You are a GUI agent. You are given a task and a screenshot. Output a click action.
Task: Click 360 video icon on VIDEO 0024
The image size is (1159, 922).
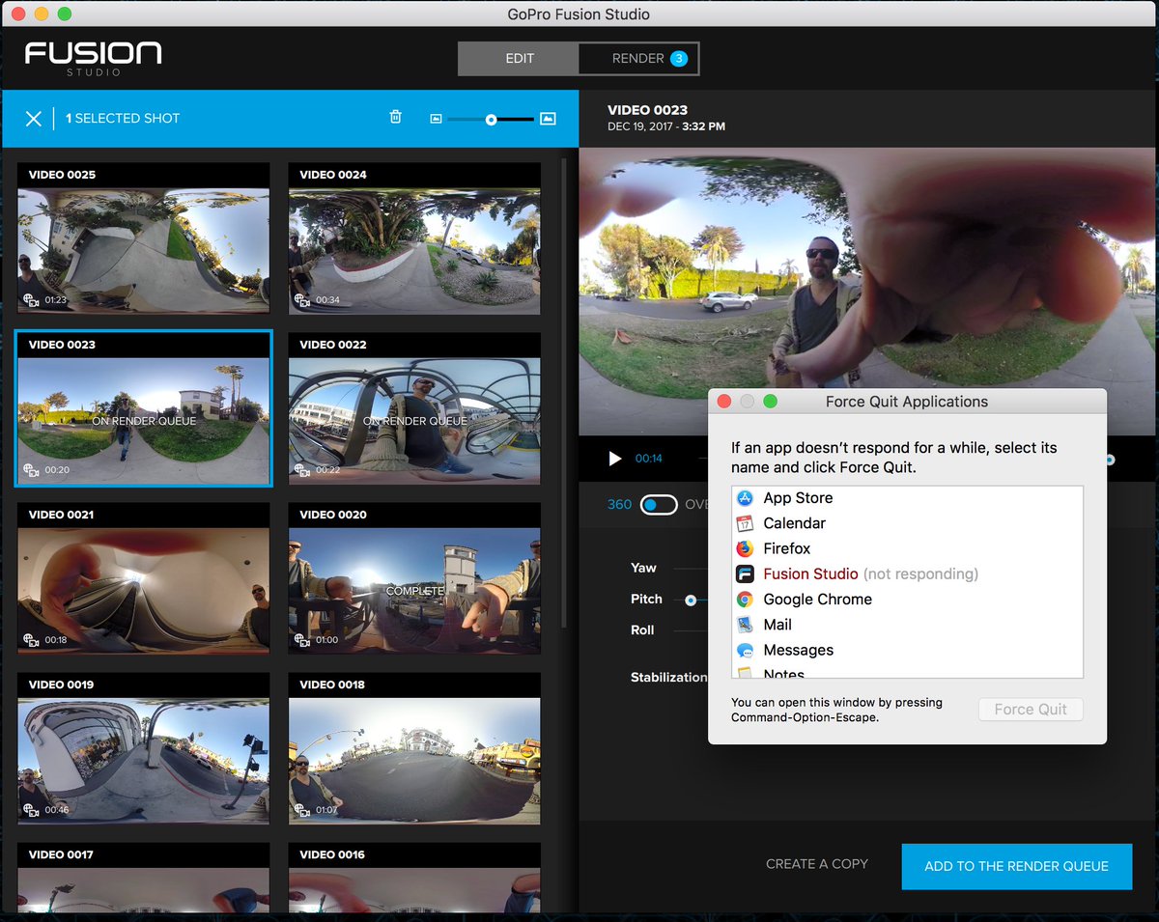click(x=303, y=300)
